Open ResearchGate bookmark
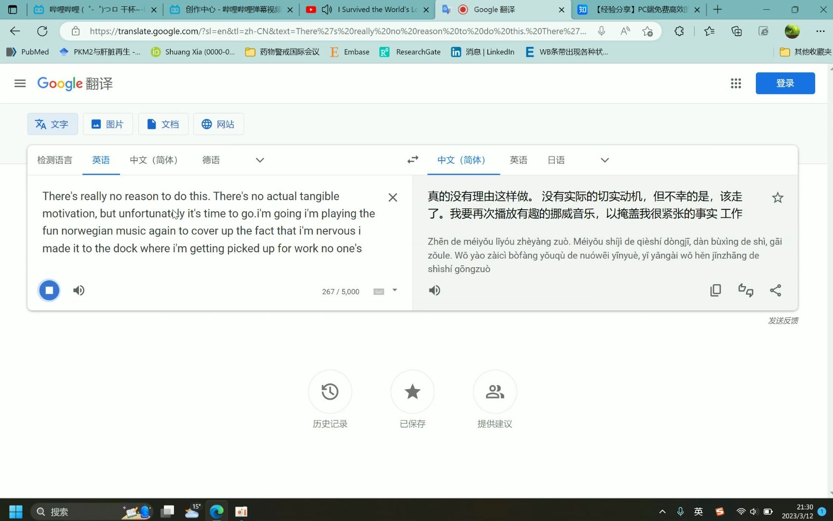The image size is (833, 521). (x=410, y=52)
